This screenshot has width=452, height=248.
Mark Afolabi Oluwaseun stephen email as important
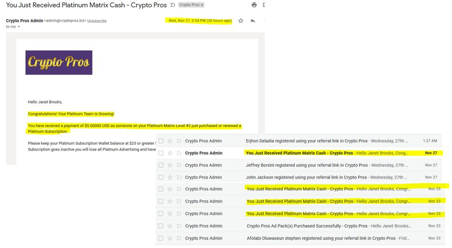(x=179, y=238)
